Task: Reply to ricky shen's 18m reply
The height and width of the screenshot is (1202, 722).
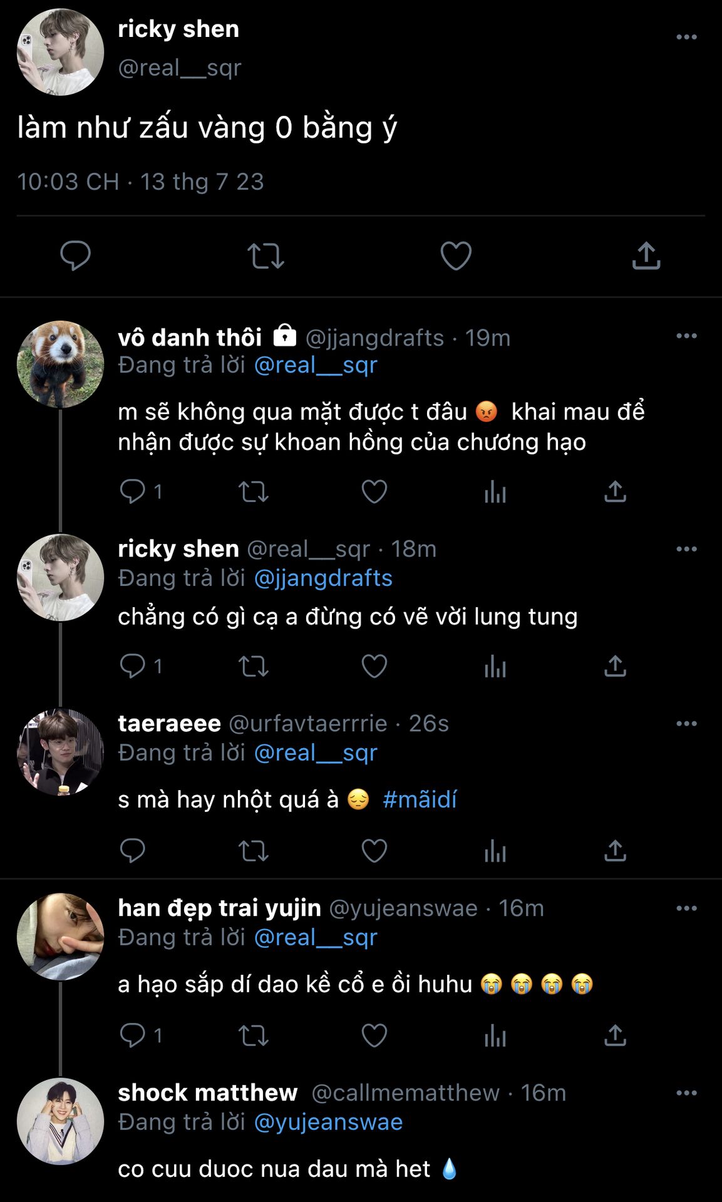Action: click(132, 666)
